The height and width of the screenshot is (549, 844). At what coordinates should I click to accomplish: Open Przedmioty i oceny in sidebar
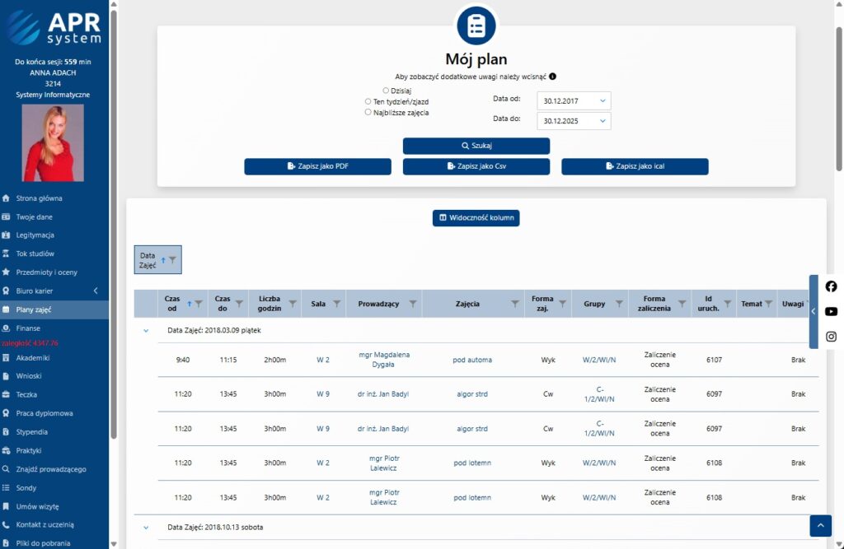tap(45, 272)
